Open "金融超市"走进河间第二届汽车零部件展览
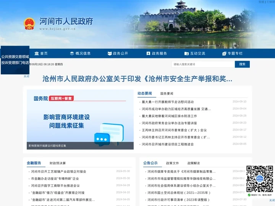Image resolution: width=275 pixels, height=206 pixels. [63, 200]
